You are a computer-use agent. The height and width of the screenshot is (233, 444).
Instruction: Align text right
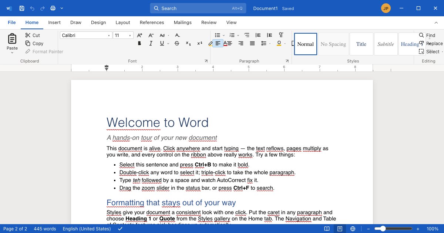pos(241,43)
